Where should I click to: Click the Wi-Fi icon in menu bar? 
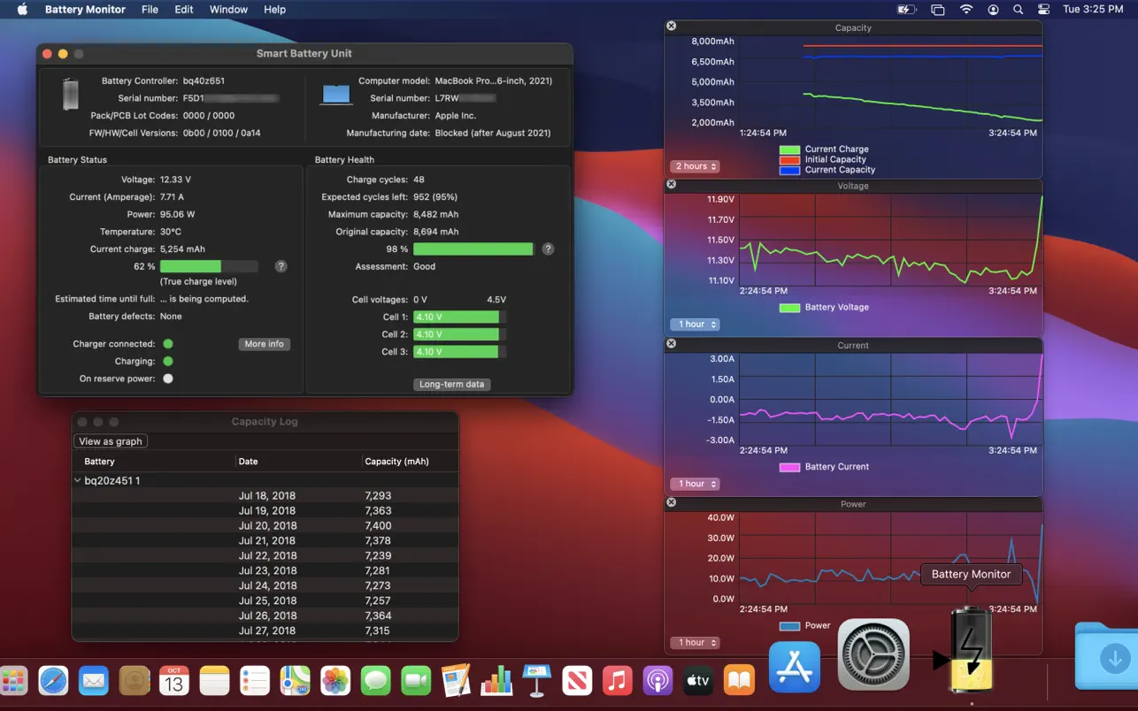pyautogui.click(x=966, y=10)
